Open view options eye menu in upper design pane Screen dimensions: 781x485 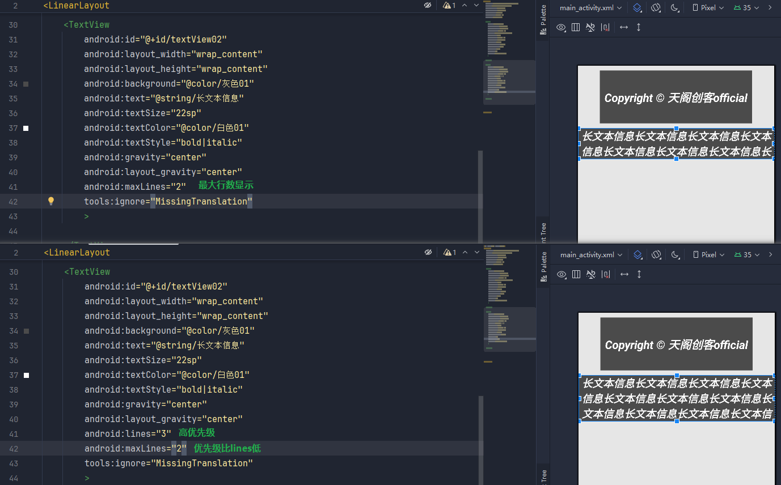point(562,27)
